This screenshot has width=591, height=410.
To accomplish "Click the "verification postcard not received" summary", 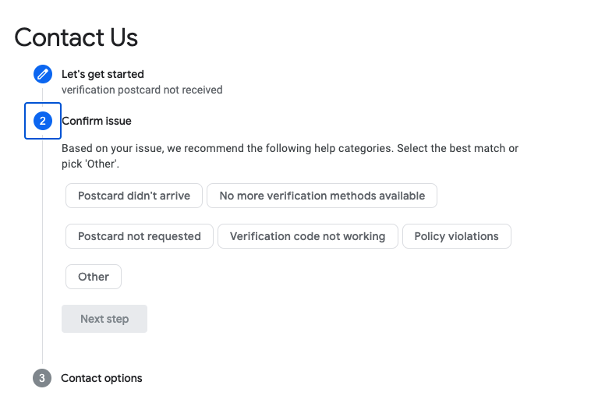I will pyautogui.click(x=142, y=90).
